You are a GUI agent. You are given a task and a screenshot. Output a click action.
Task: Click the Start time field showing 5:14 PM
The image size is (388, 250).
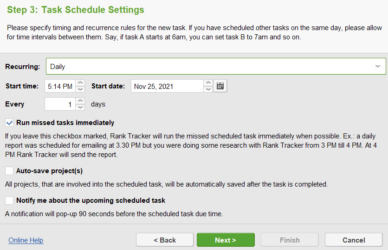point(60,86)
